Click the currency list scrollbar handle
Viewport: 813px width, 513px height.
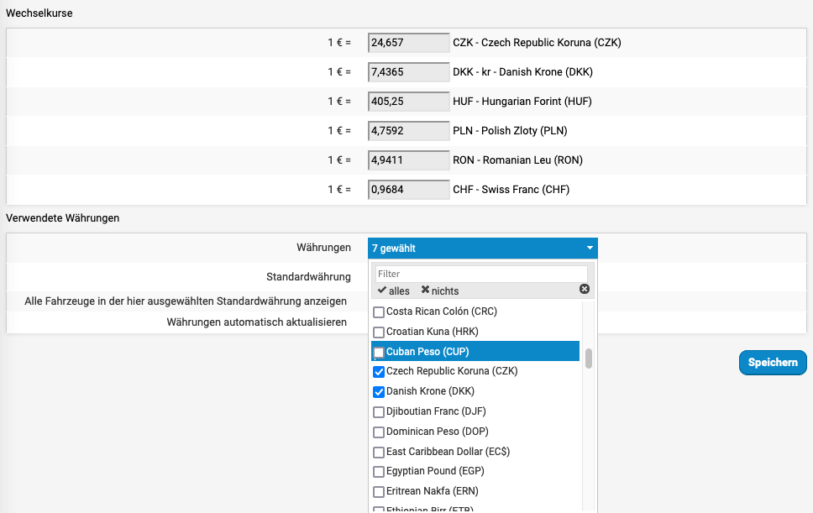tap(589, 359)
